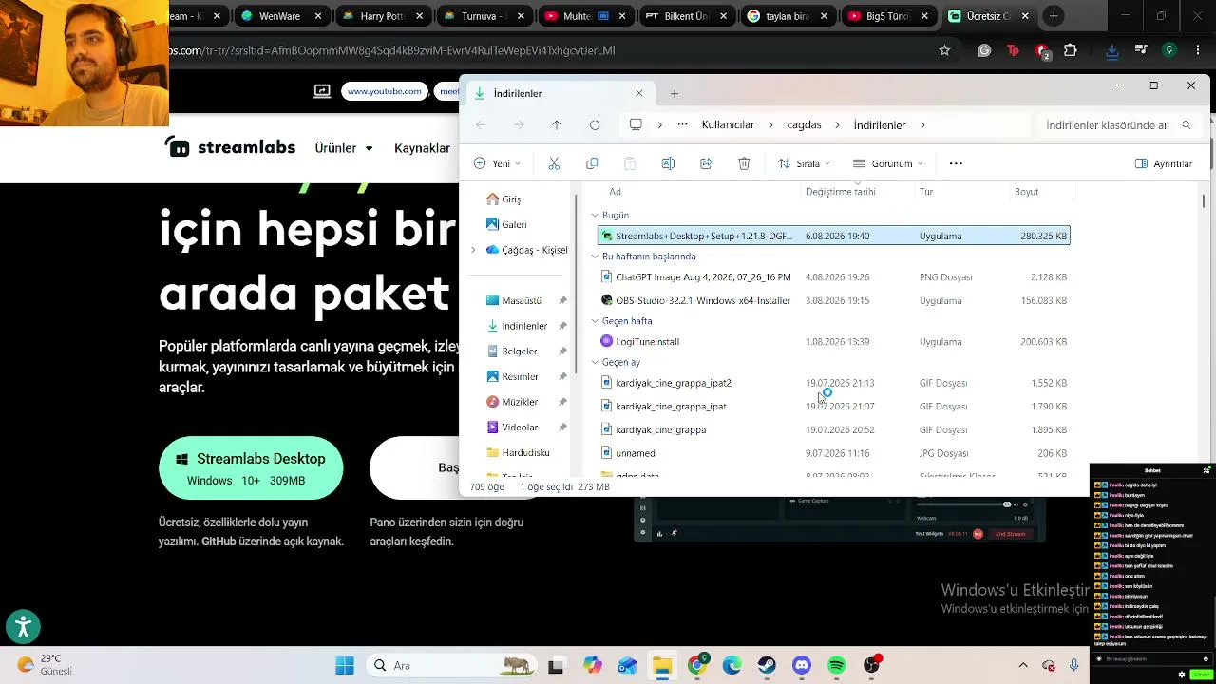Collapse the Geçen ay group
This screenshot has width=1216, height=684.
(595, 362)
